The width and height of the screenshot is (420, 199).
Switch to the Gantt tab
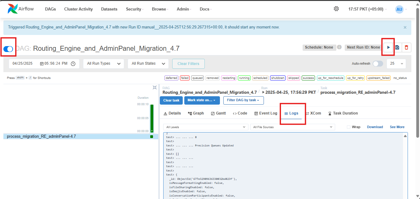218,113
